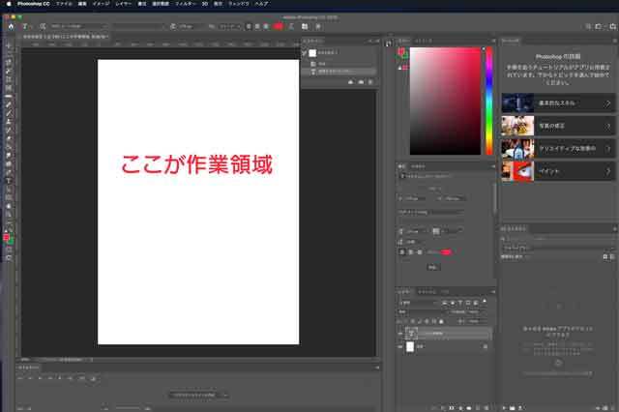Click the foreground color swatch in the toolbox
619x412 pixels.
7,237
